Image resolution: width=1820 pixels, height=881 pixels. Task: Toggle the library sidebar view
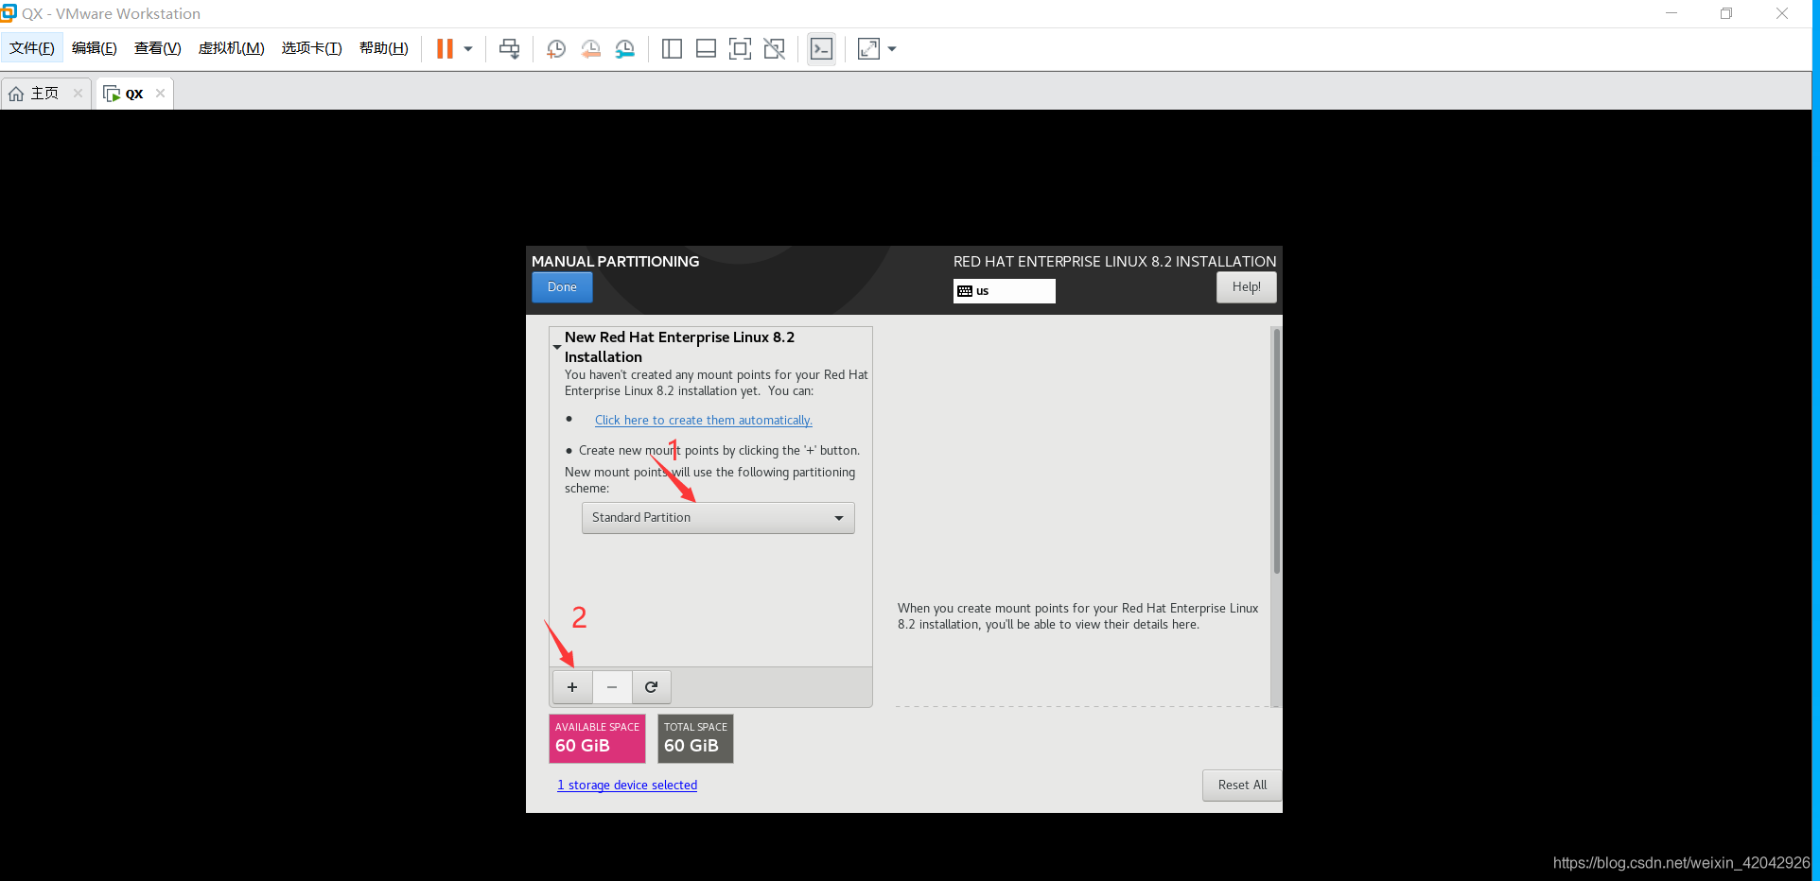[x=672, y=49]
